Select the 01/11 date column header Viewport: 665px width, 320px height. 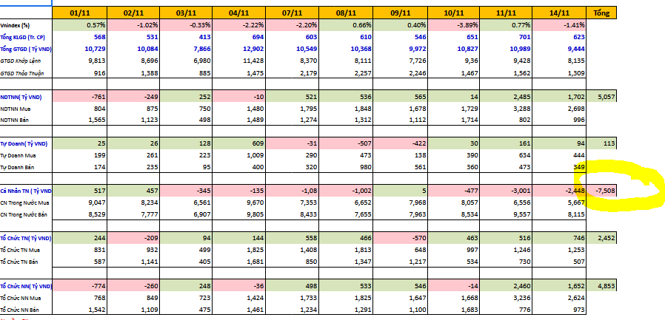point(79,13)
